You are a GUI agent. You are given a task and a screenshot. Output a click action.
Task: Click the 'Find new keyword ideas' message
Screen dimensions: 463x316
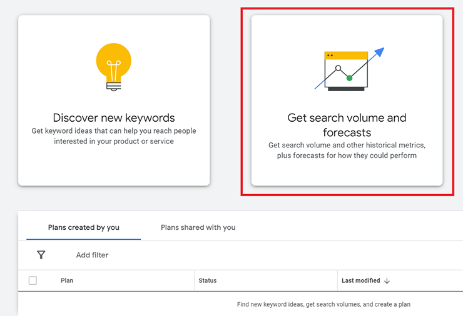tap(323, 304)
